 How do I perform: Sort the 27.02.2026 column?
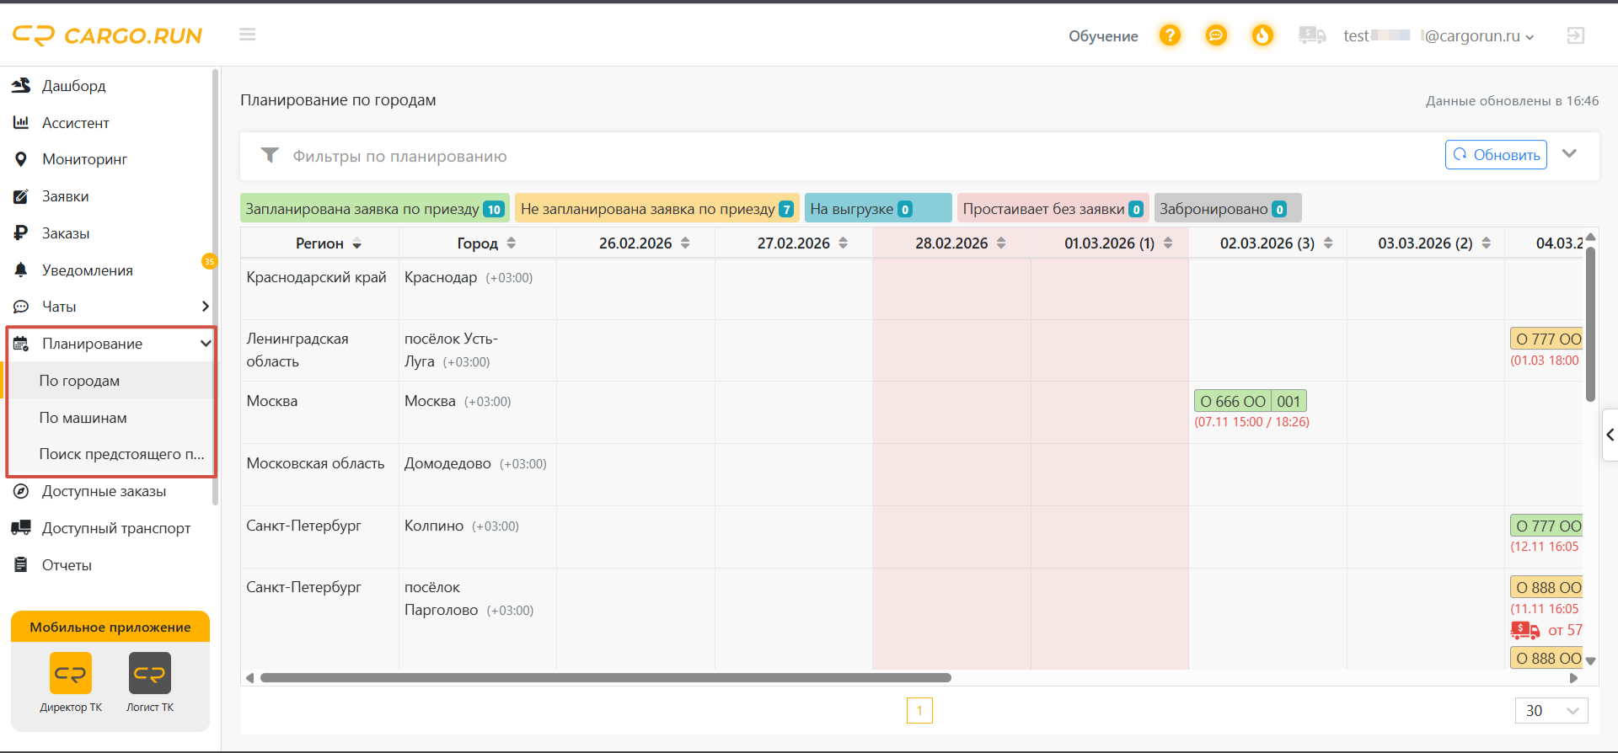[844, 243]
